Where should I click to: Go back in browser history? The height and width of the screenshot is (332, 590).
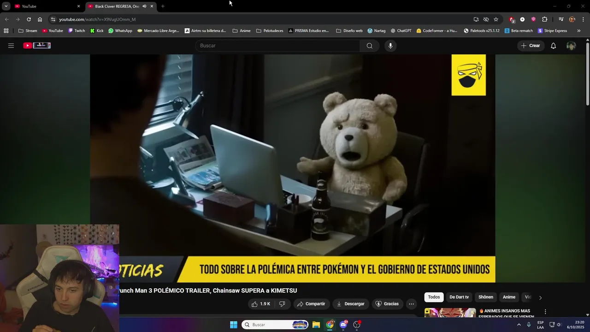(x=6, y=19)
